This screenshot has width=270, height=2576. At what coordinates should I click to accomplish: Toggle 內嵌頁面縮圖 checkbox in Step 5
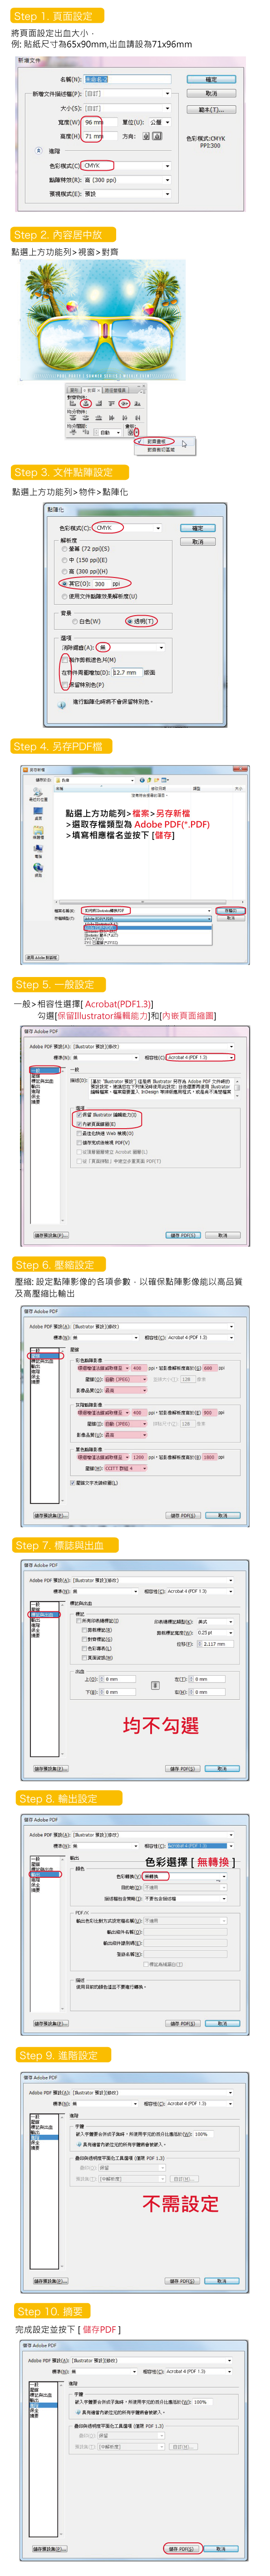pos(79,1124)
